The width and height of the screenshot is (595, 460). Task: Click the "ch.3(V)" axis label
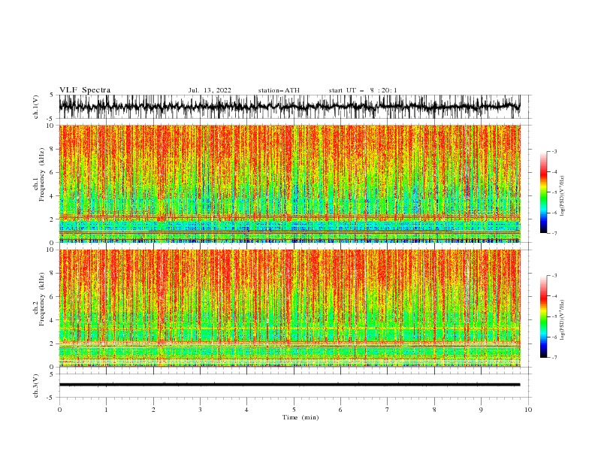coord(36,386)
